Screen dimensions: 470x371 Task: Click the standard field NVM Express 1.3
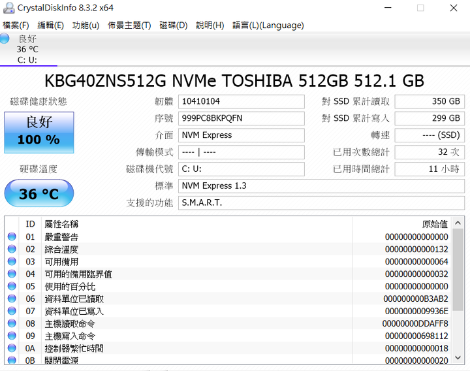(x=321, y=186)
